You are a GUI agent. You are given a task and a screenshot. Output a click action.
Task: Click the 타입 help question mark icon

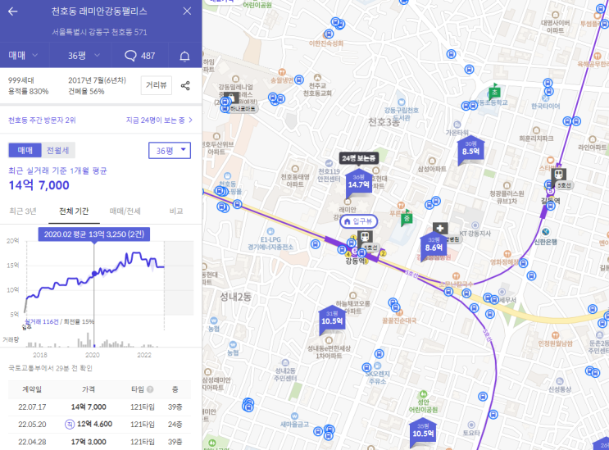150,389
